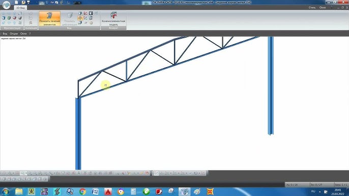The height and width of the screenshot is (196, 349).
Task: Click the gray cube icon in Фрагментация group
Action: tap(20, 18)
